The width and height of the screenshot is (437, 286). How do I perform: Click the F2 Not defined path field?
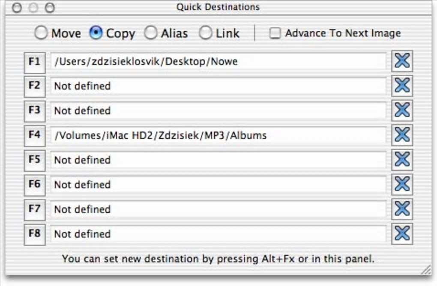coord(218,86)
